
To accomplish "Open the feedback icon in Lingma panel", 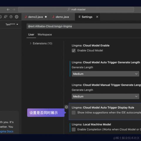I will (6, 17).
